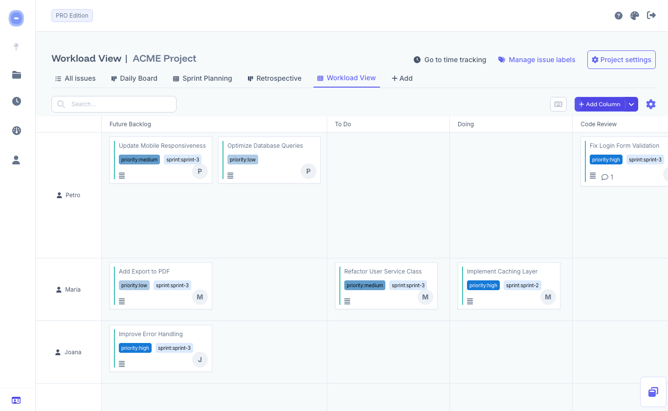Open Project settings
668x411 pixels.
(621, 60)
